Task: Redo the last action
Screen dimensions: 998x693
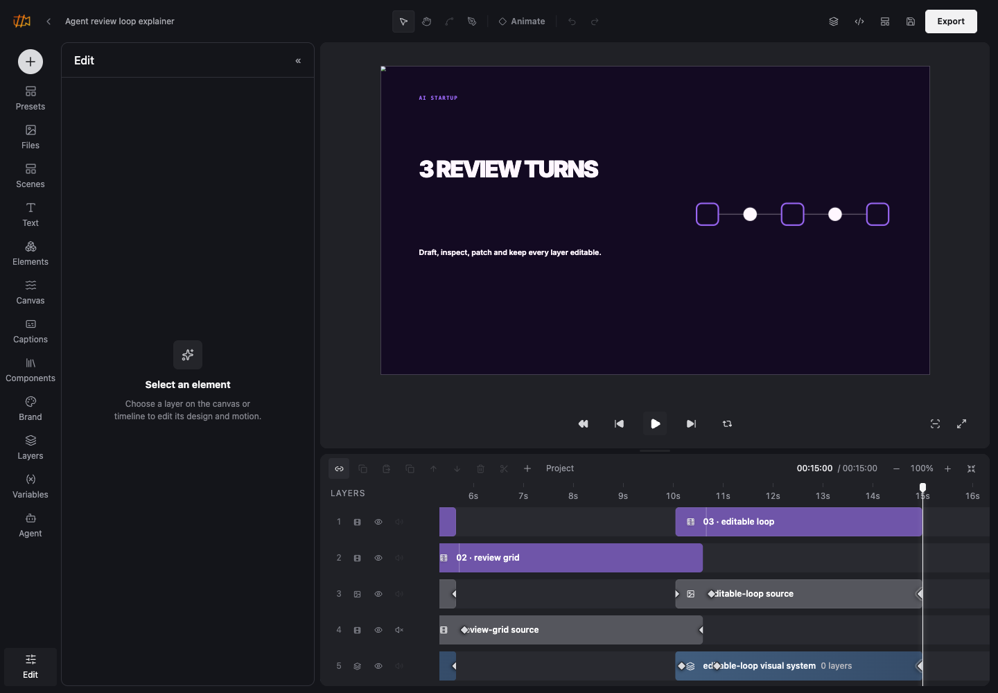Action: pyautogui.click(x=595, y=21)
